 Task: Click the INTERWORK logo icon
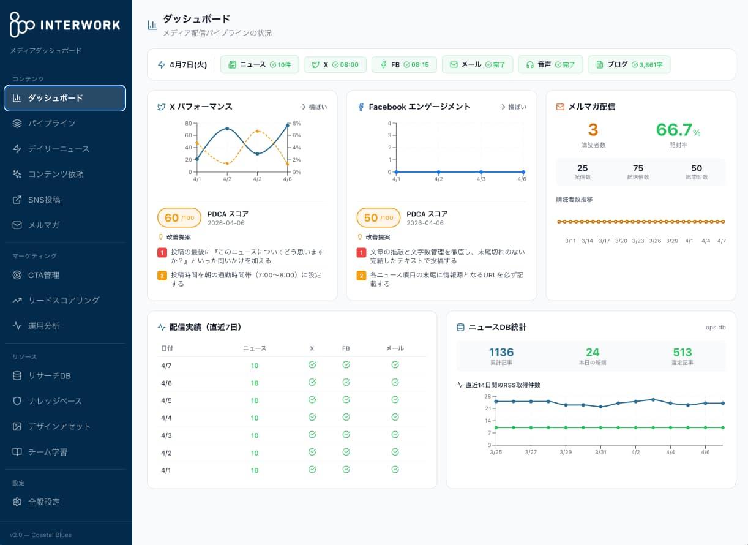click(x=22, y=25)
